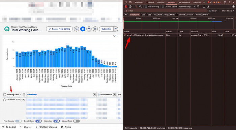
Task: Switch to the Elements tab
Action: 139,3
